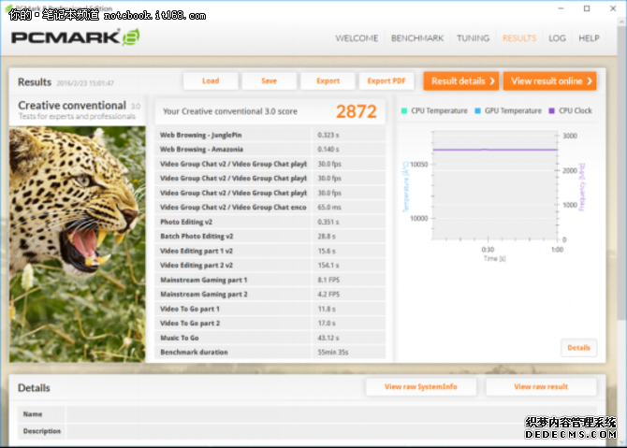The height and width of the screenshot is (448, 627).
Task: Open the WELCOME tab
Action: pos(357,38)
